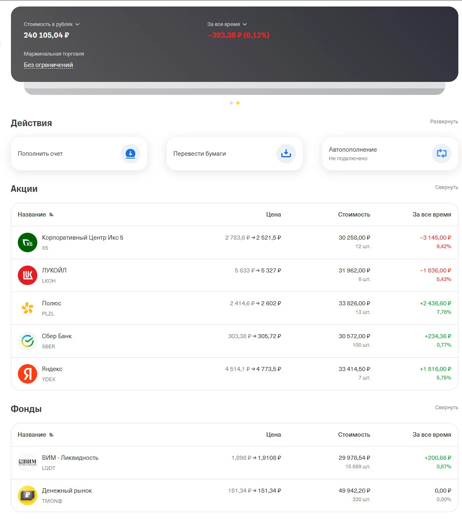The width and height of the screenshot is (462, 519).
Task: Open the Автопополнение card
Action: point(390,154)
